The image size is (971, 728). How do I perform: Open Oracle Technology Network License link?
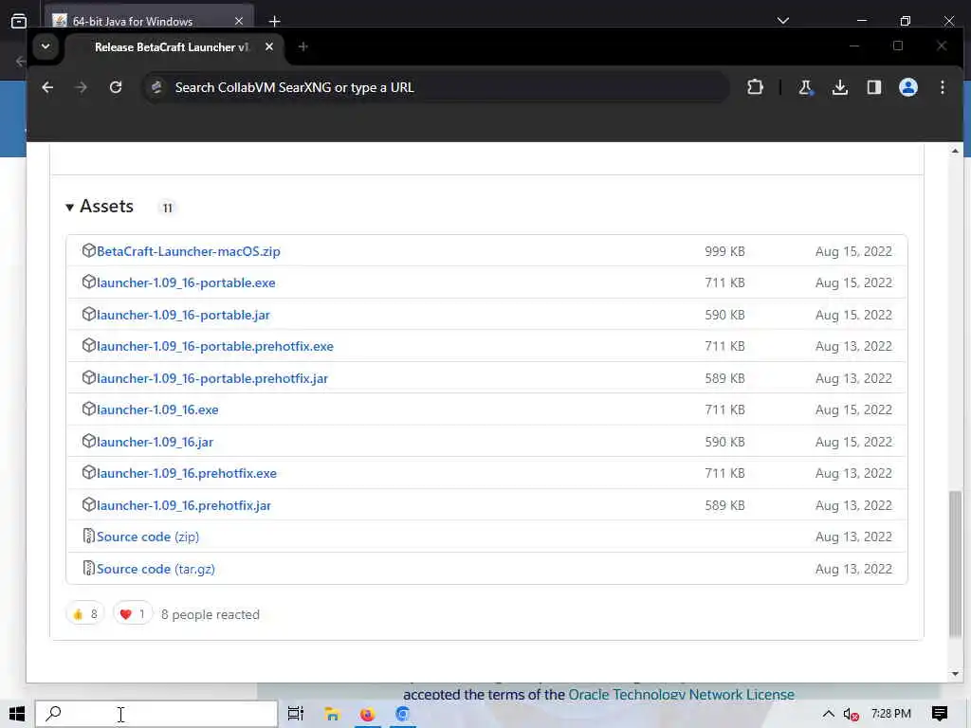point(681,695)
